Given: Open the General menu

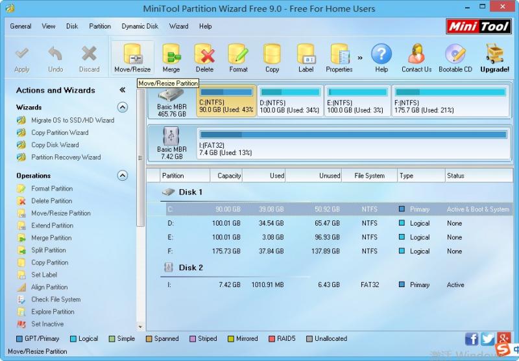Looking at the screenshot, I should (x=21, y=26).
